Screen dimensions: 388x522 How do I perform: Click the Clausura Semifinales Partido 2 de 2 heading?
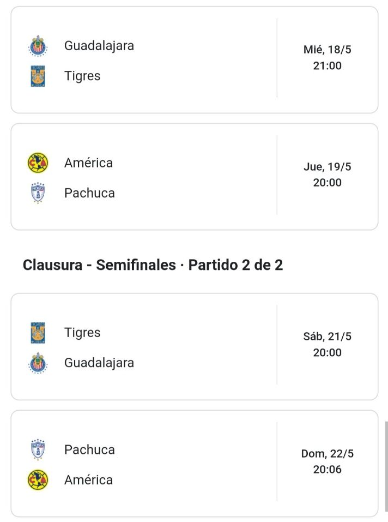click(153, 266)
